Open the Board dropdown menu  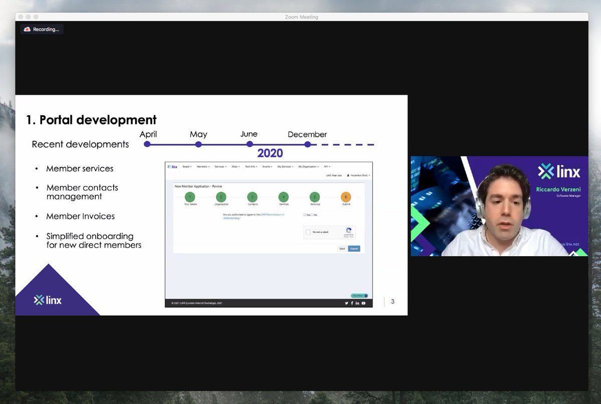click(187, 166)
